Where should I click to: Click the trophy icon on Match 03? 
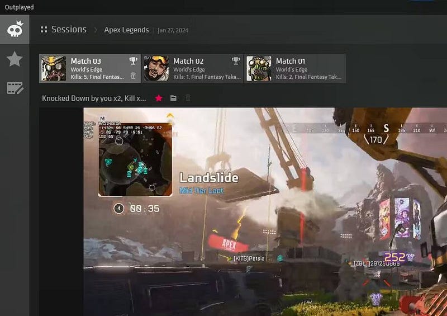[x=134, y=60]
